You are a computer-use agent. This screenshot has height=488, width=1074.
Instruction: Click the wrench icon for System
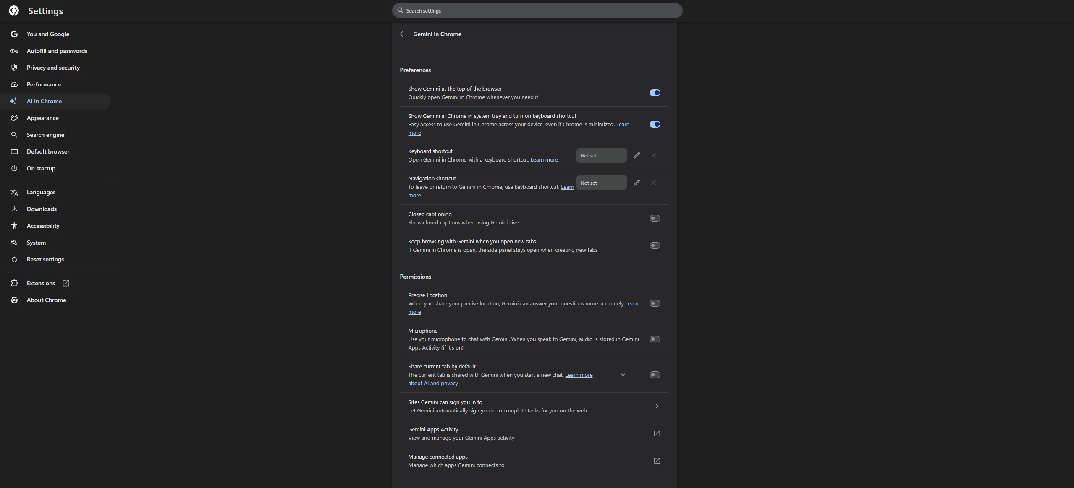coord(14,243)
